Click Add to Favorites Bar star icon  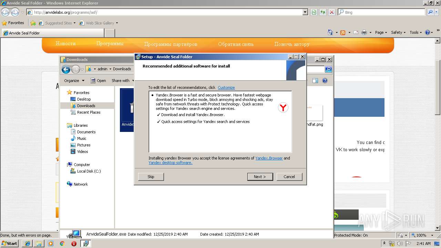[33, 23]
